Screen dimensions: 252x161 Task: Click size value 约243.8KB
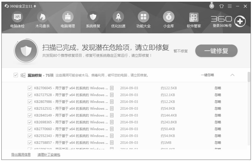(169, 122)
